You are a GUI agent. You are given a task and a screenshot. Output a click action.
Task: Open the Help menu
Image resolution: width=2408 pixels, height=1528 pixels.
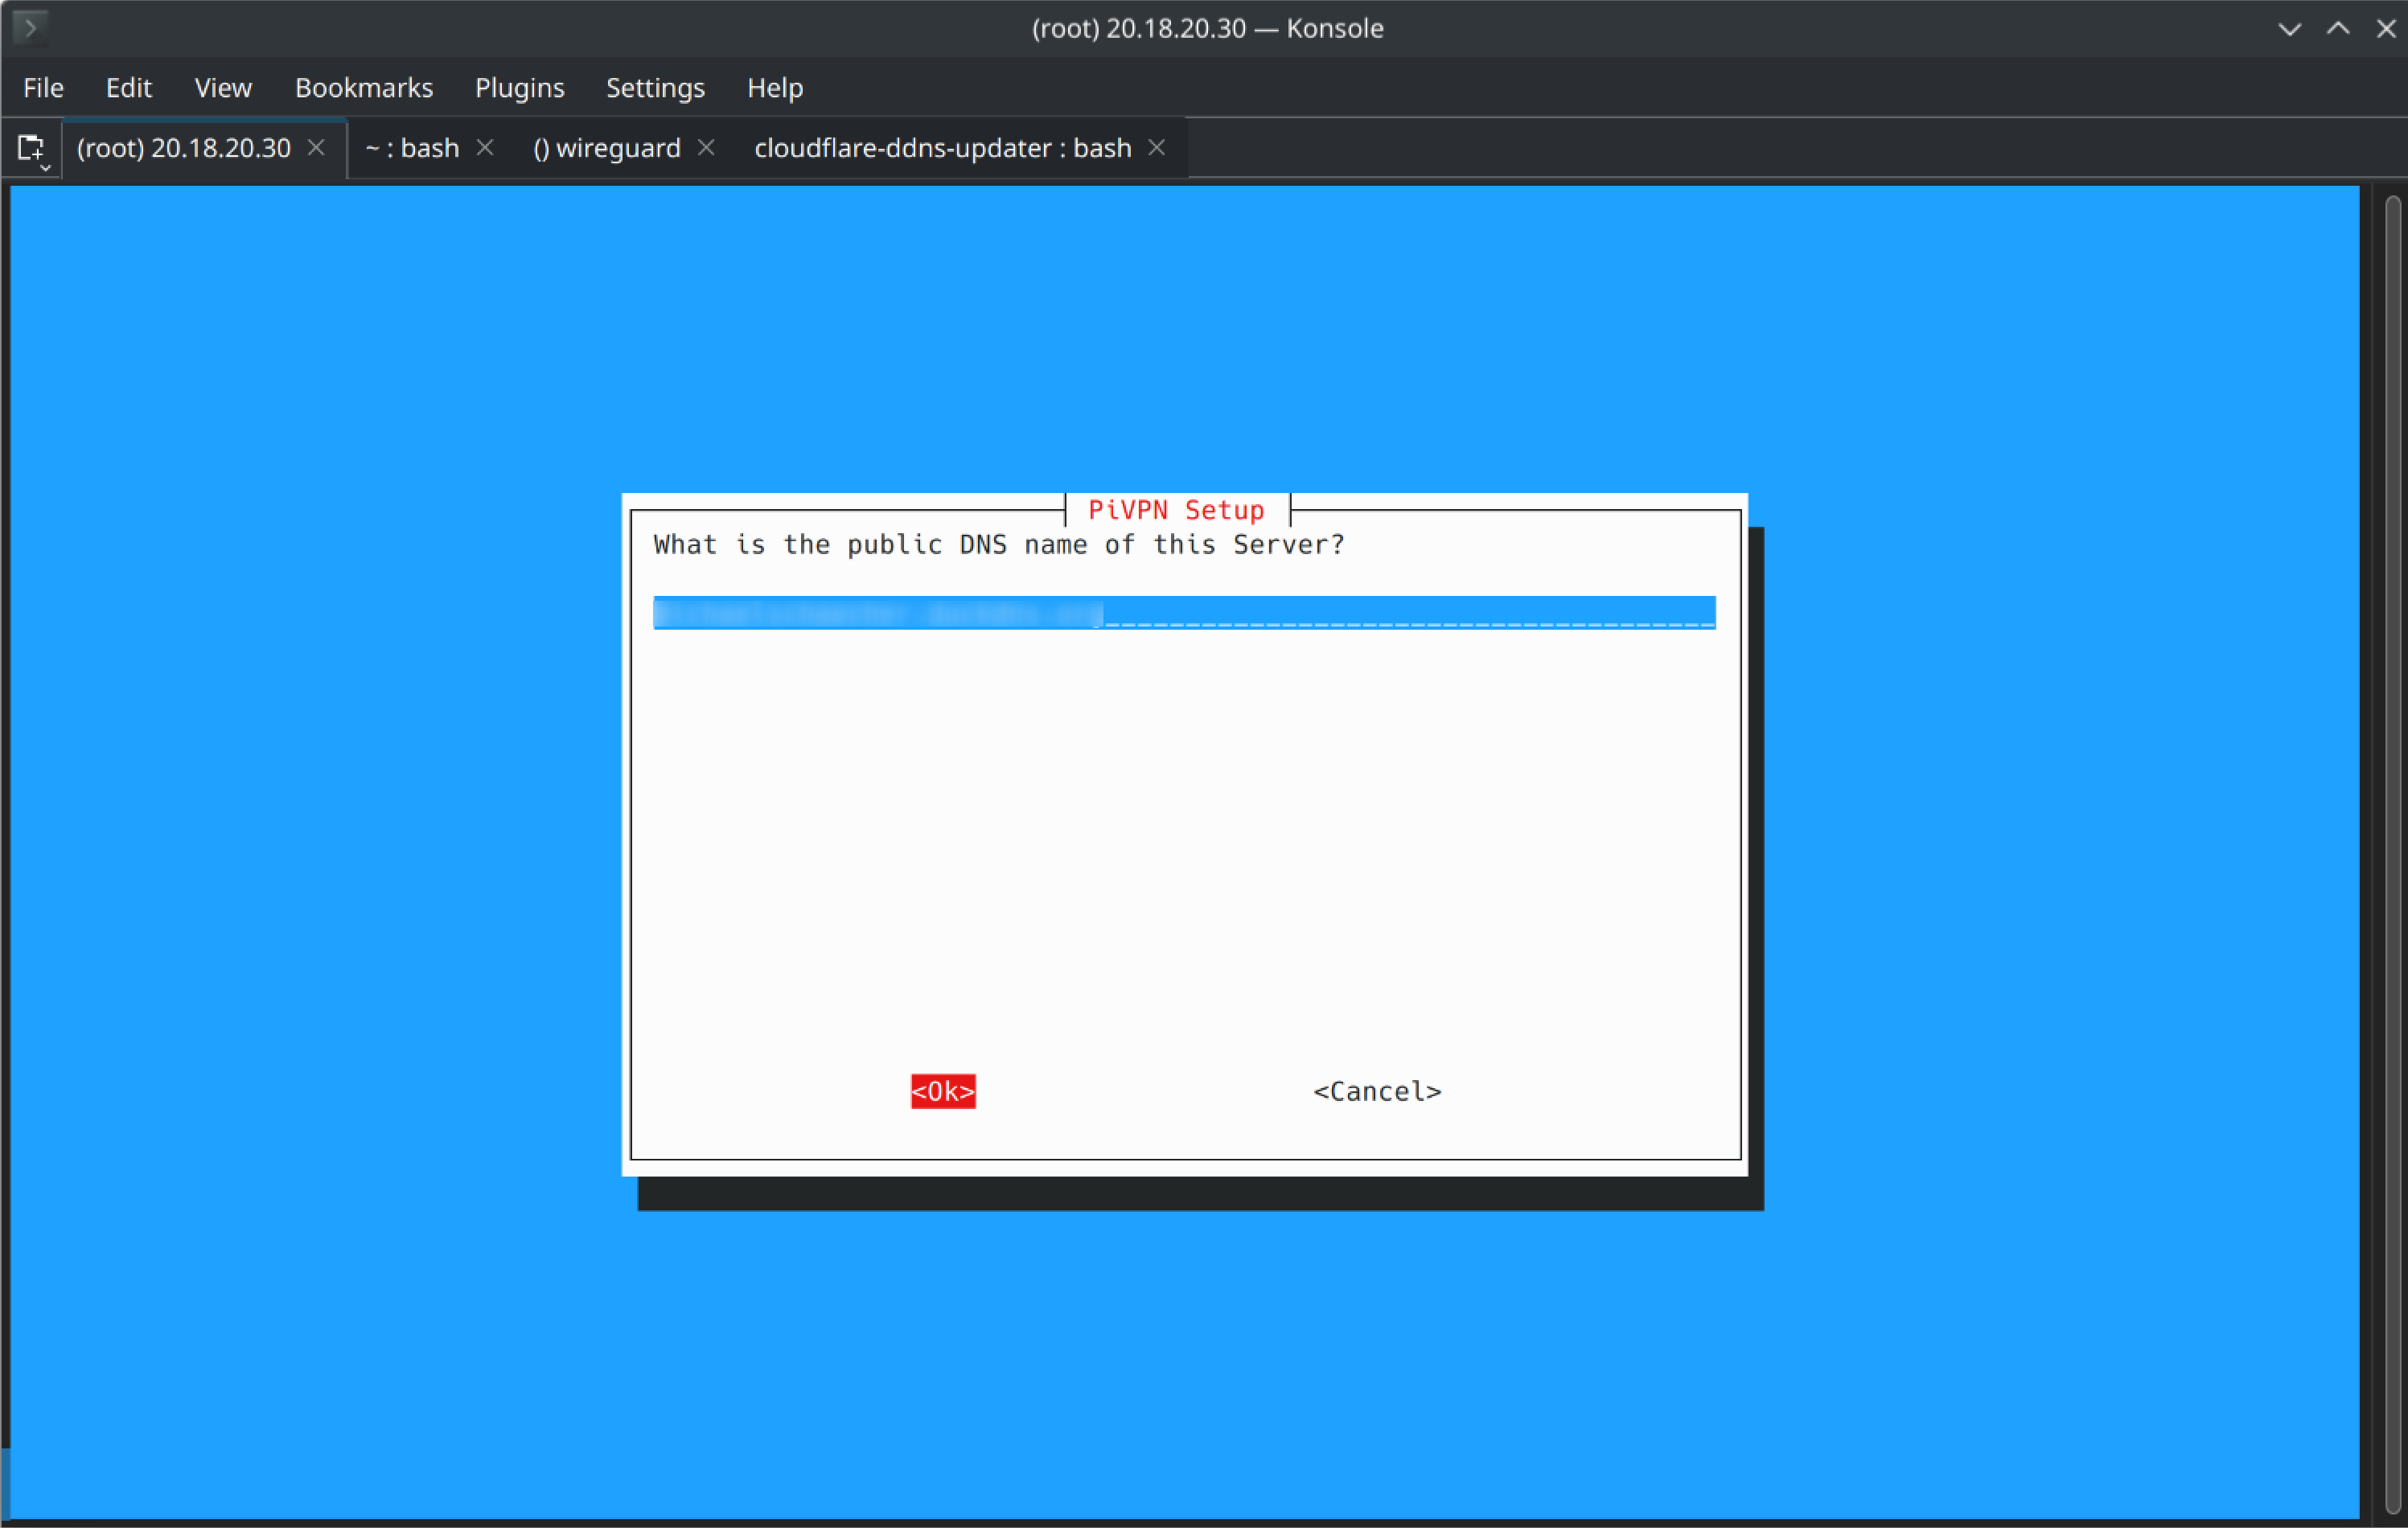pyautogui.click(x=775, y=88)
